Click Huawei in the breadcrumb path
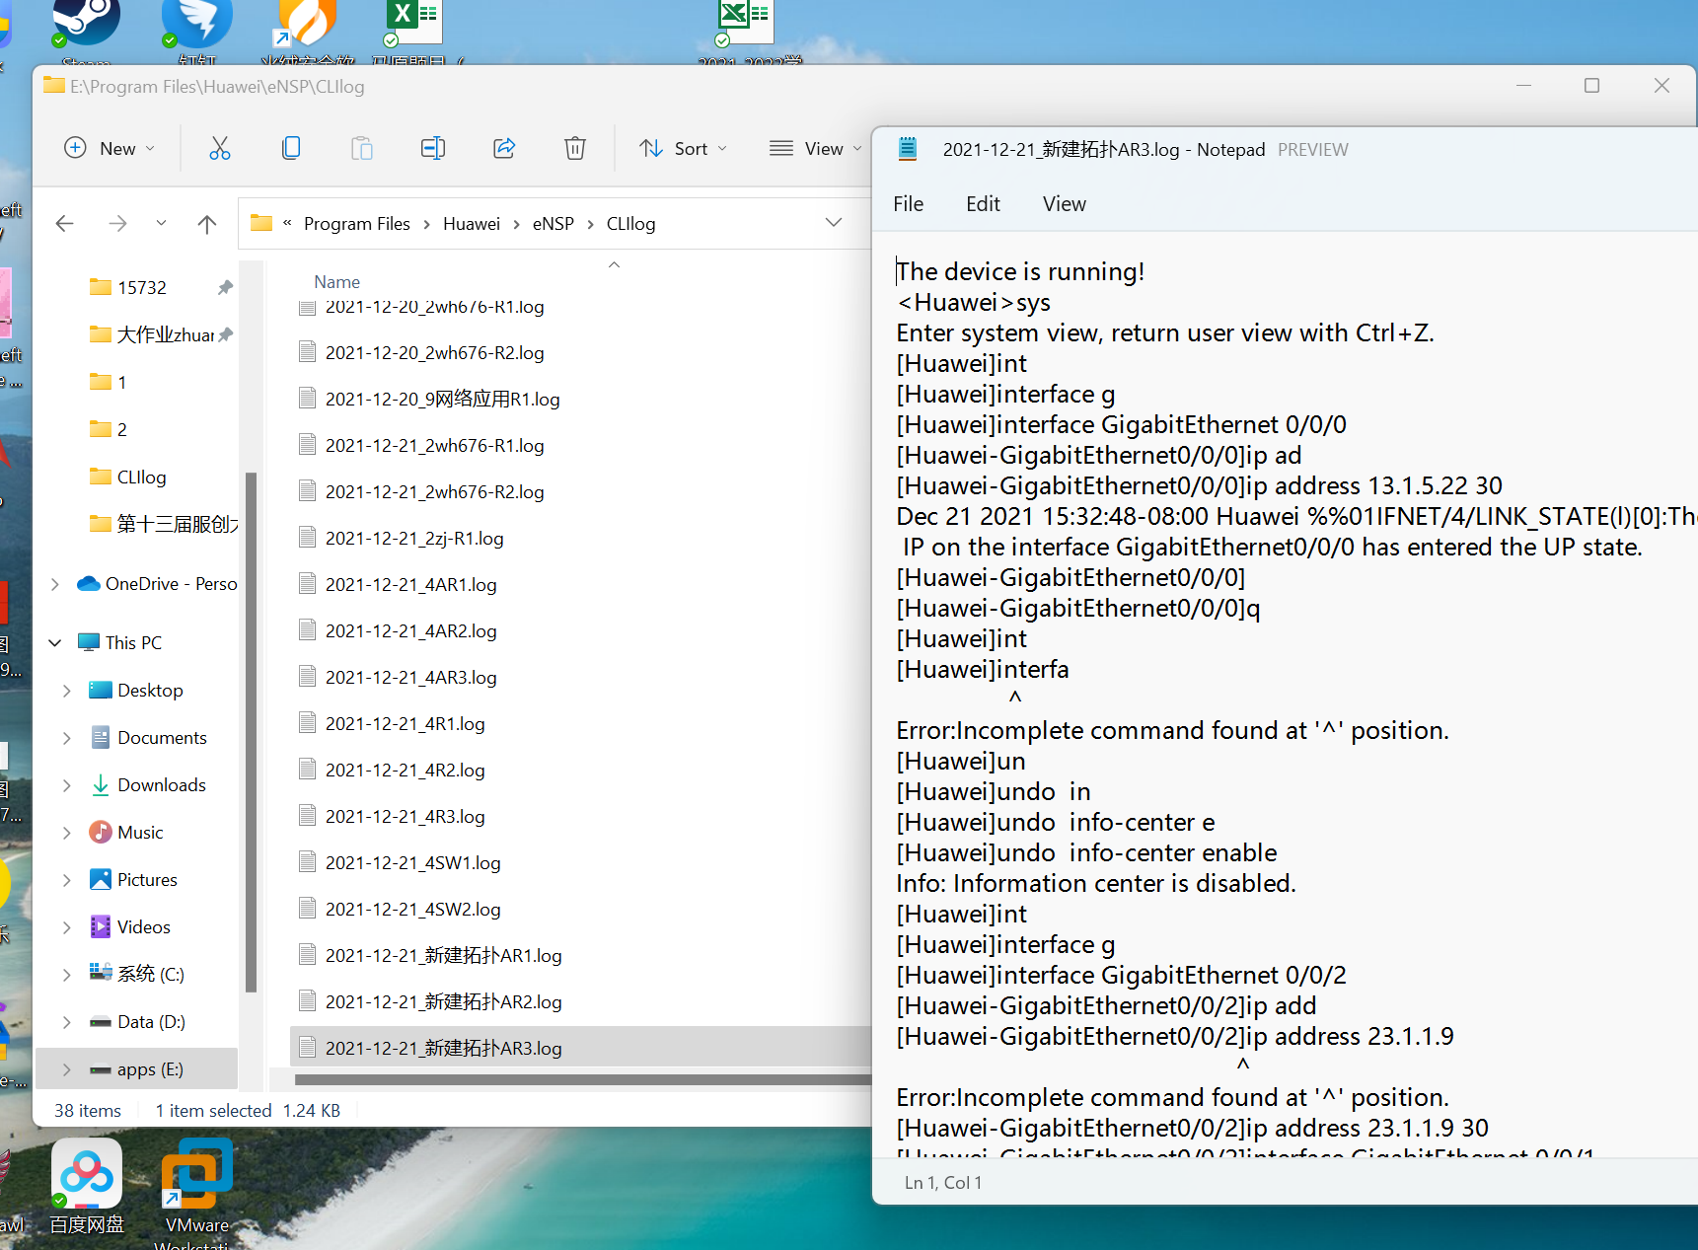1698x1250 pixels. [471, 224]
